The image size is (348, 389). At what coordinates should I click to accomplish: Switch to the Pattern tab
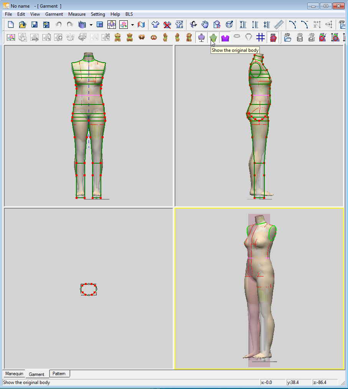click(59, 374)
